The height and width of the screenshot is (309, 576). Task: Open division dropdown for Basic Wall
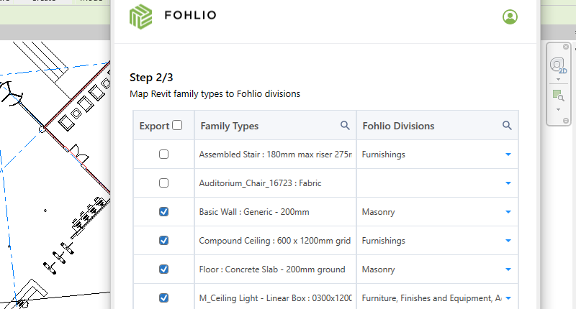pyautogui.click(x=508, y=212)
